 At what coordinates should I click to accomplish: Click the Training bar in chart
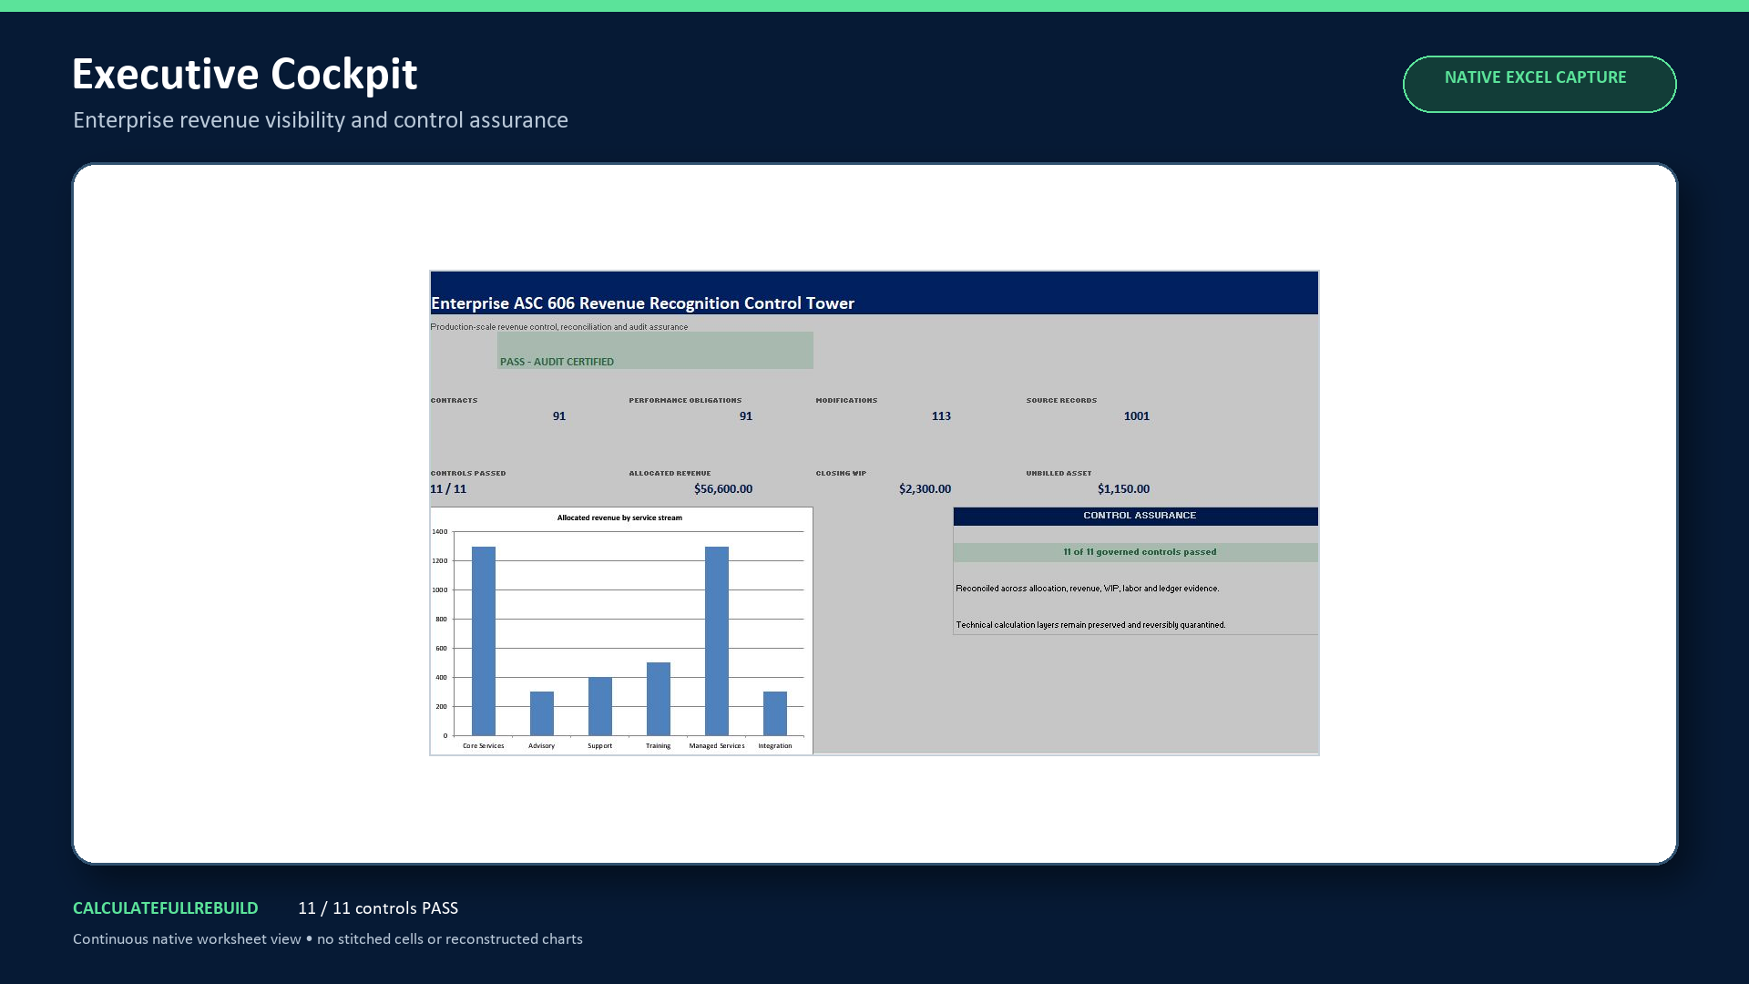659,699
